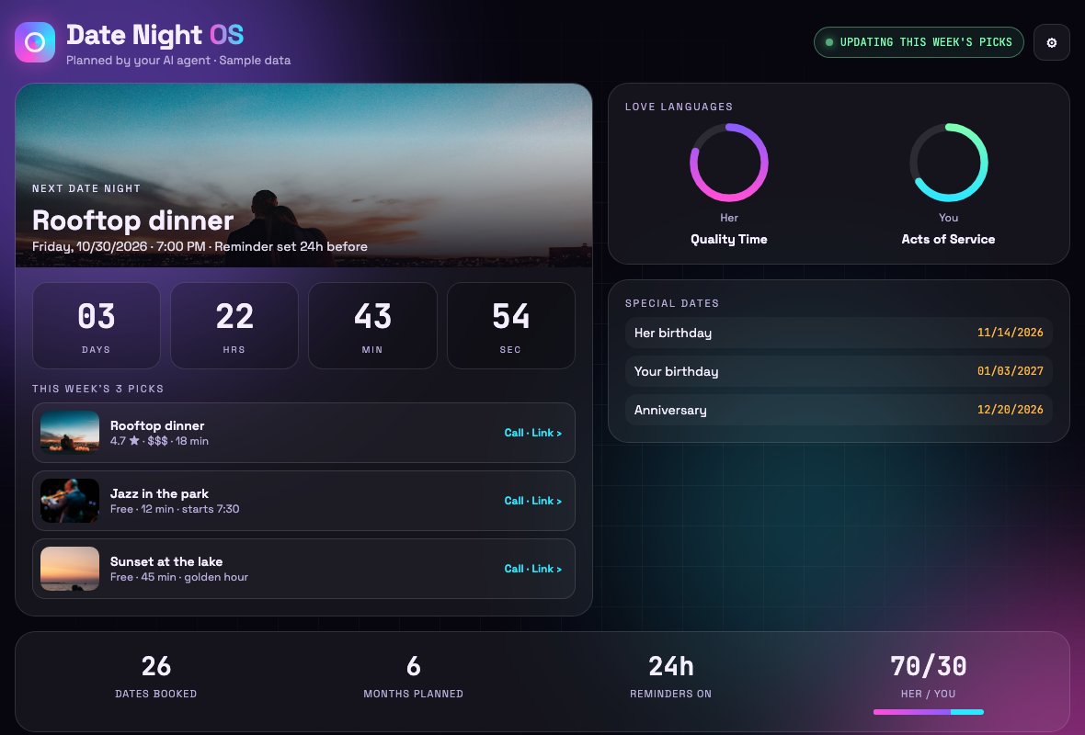The width and height of the screenshot is (1085, 735).
Task: Click the 24h Reminders On stat
Action: [x=670, y=676]
